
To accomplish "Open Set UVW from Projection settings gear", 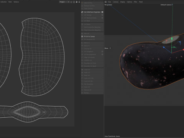I will [x=102, y=12].
